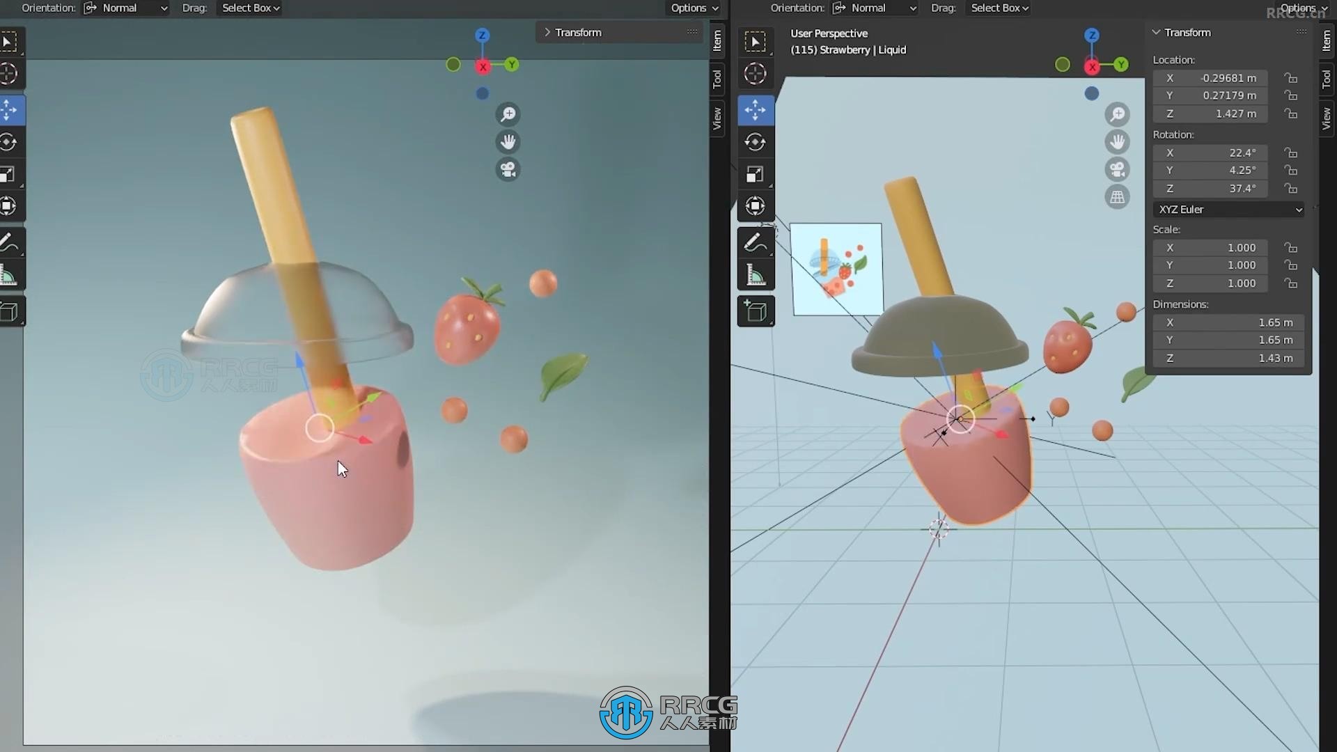Click Rotation X value 22.4°
1337x752 pixels.
[1210, 152]
